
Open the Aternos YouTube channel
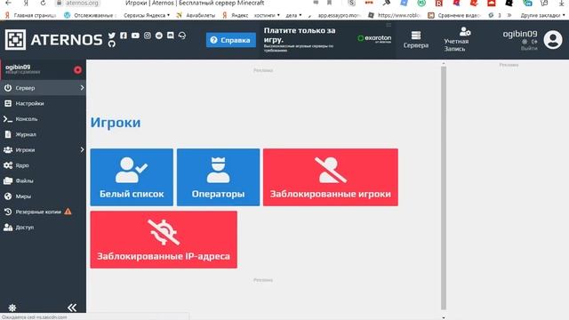(135, 36)
